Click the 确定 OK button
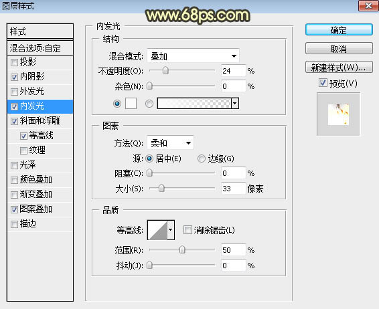Screen dimensions: 379x309 (339, 30)
